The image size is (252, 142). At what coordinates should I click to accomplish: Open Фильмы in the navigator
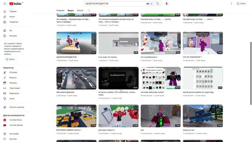pos(13,83)
